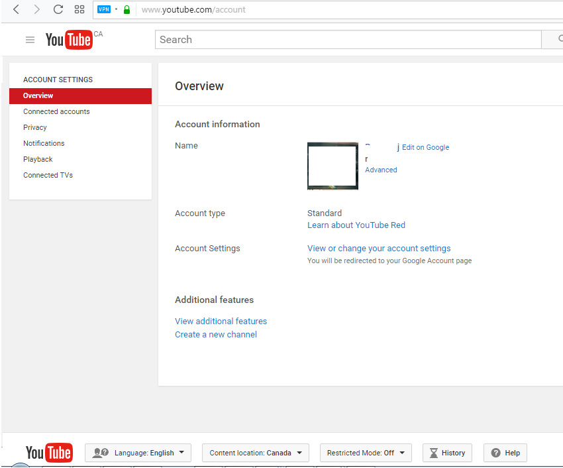Click Create a new channel link
This screenshot has height=468, width=563.
tap(216, 334)
